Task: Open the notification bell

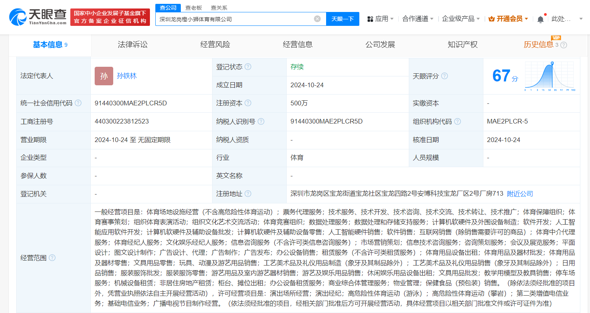Action: [540, 18]
